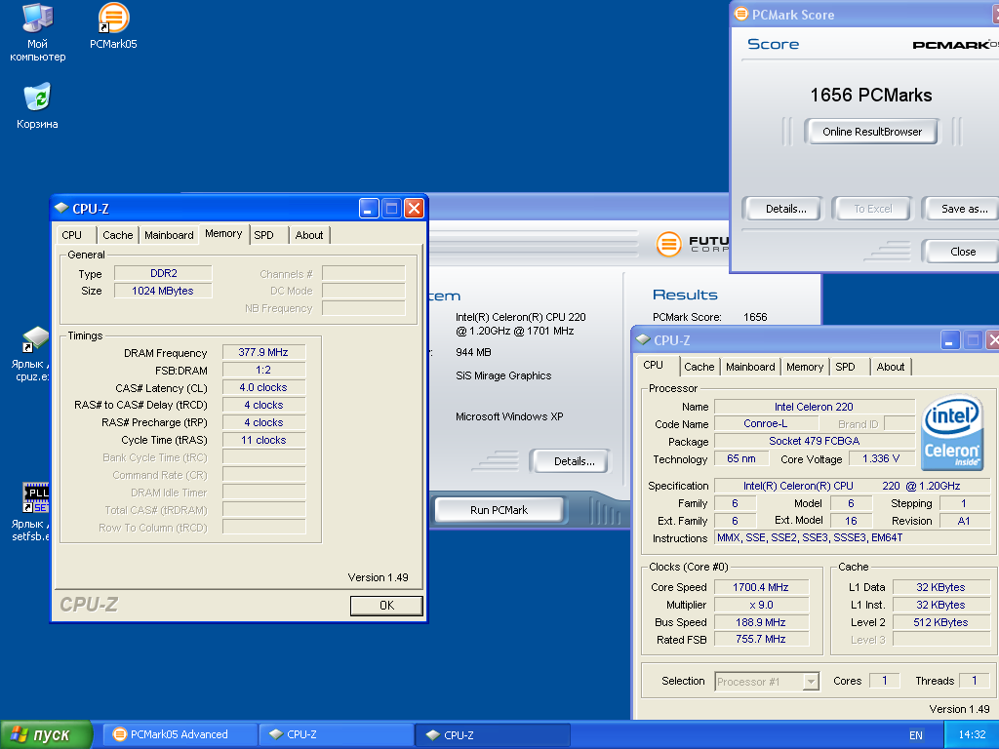
Task: Open the Start (пуск) menu
Action: click(x=46, y=735)
